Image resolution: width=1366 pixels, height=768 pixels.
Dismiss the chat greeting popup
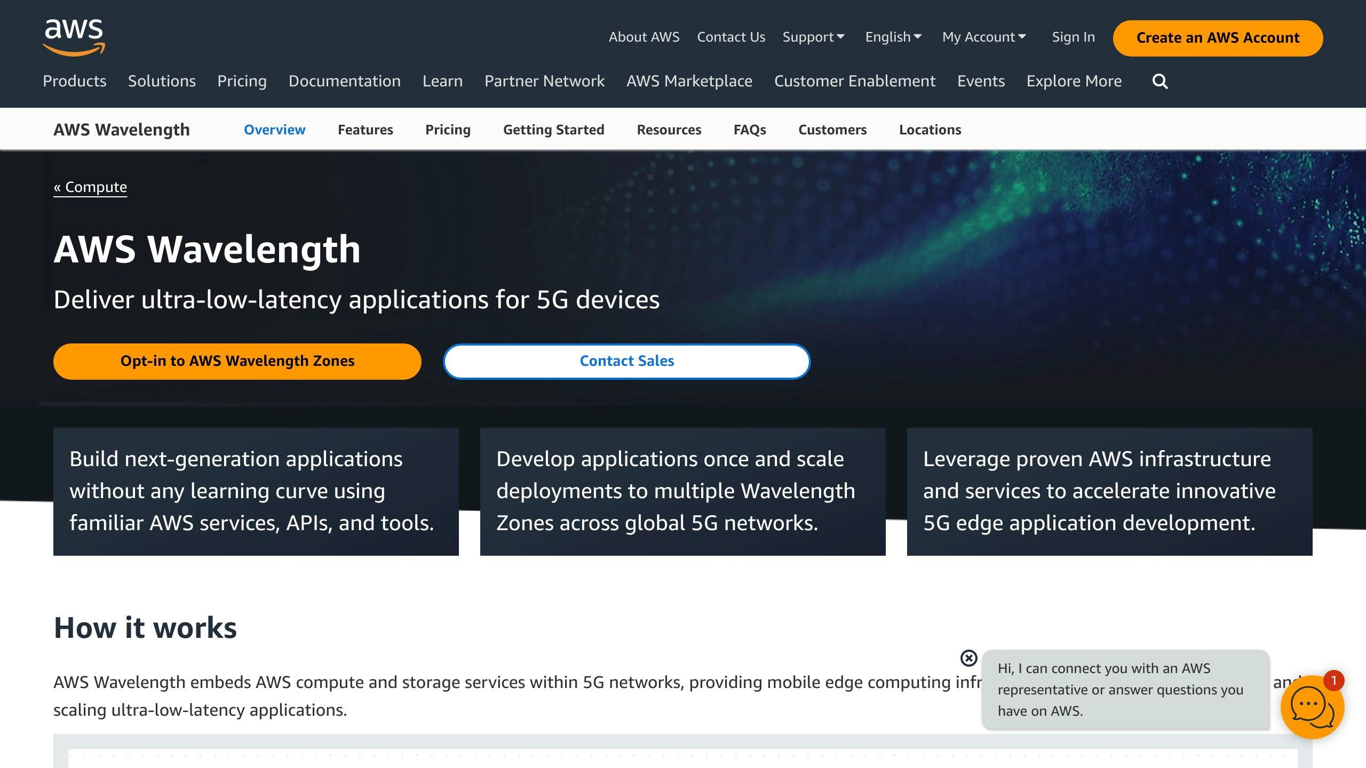[968, 658]
